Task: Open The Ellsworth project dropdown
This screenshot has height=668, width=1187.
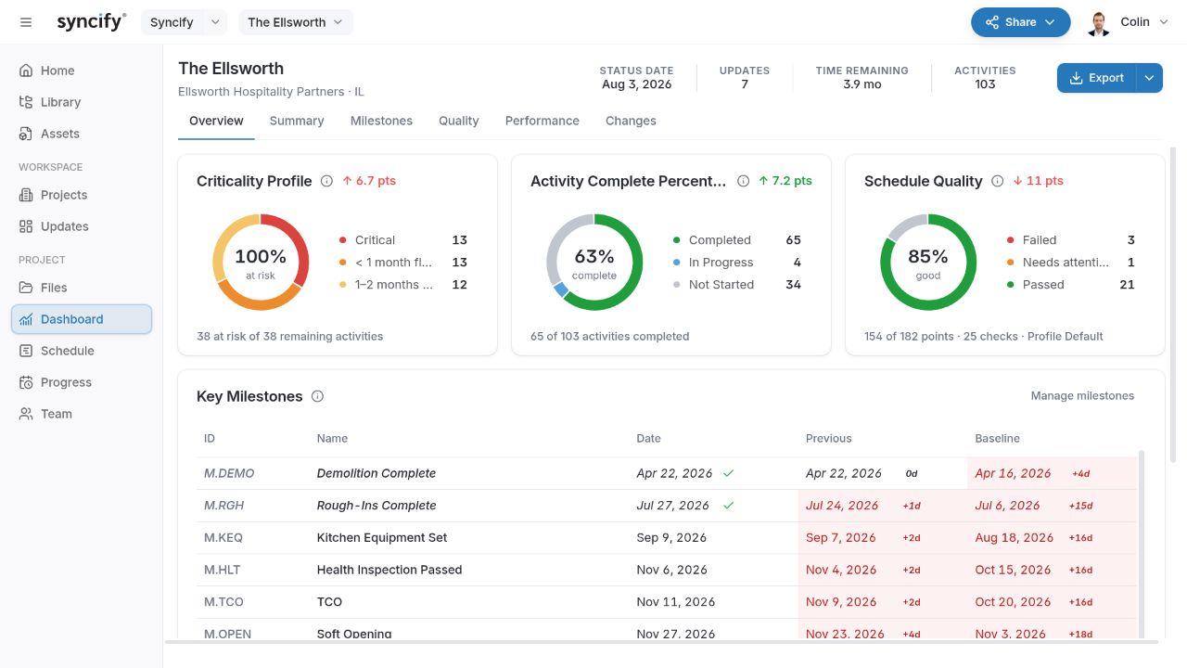Action: click(296, 22)
